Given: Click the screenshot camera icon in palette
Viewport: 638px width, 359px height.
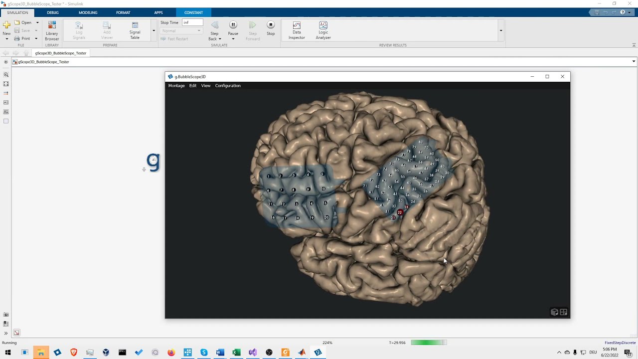Looking at the screenshot, I should (x=6, y=315).
